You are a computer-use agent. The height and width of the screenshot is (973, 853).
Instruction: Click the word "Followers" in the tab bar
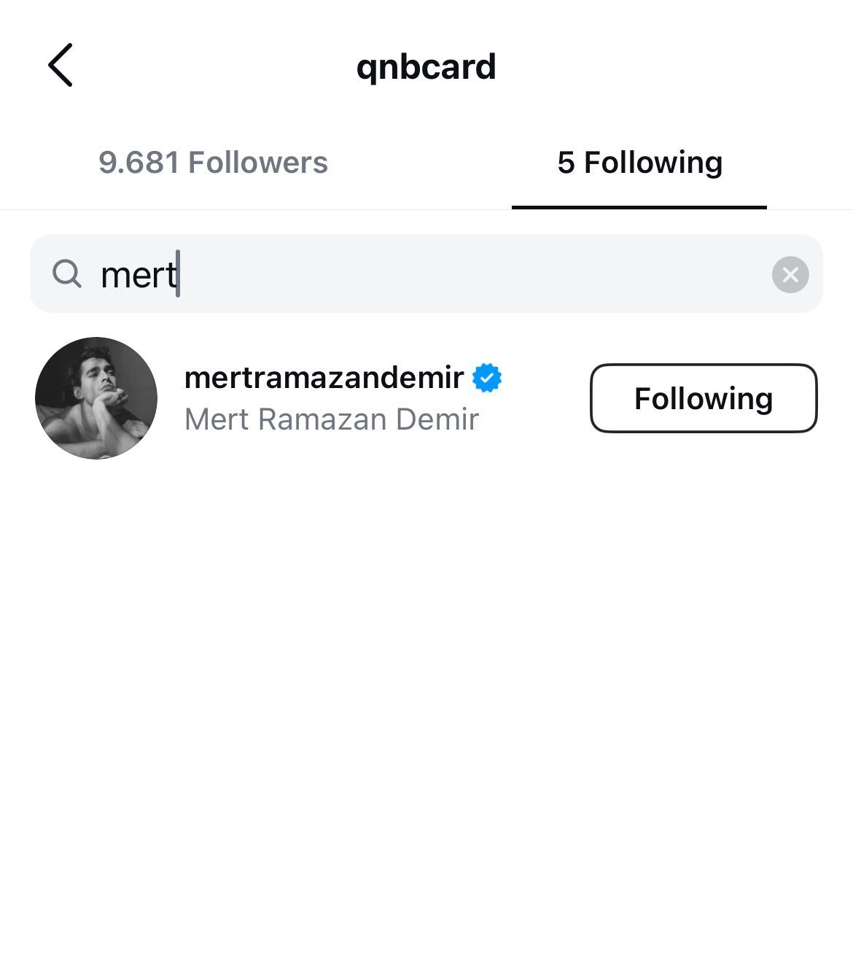point(258,163)
